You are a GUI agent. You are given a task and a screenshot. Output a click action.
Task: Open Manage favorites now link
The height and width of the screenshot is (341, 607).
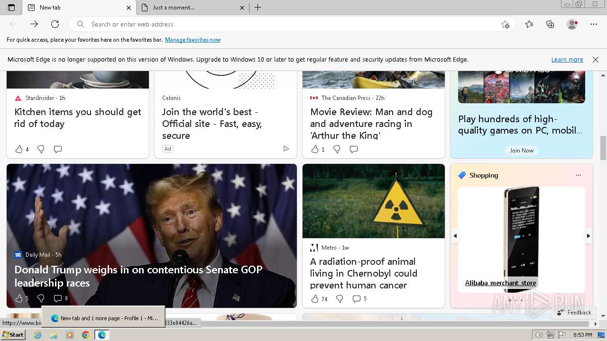click(193, 40)
